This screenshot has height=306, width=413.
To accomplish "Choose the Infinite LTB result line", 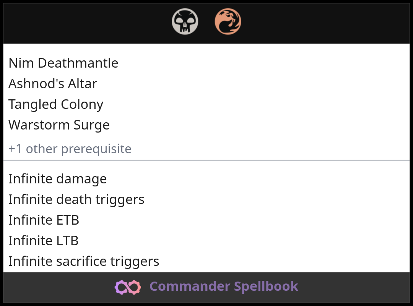I will point(44,241).
